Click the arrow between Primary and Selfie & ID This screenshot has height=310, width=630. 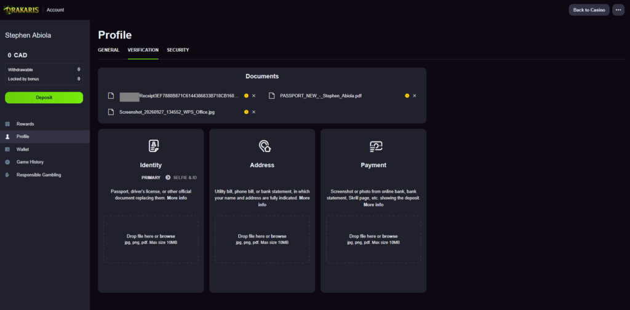pyautogui.click(x=168, y=178)
